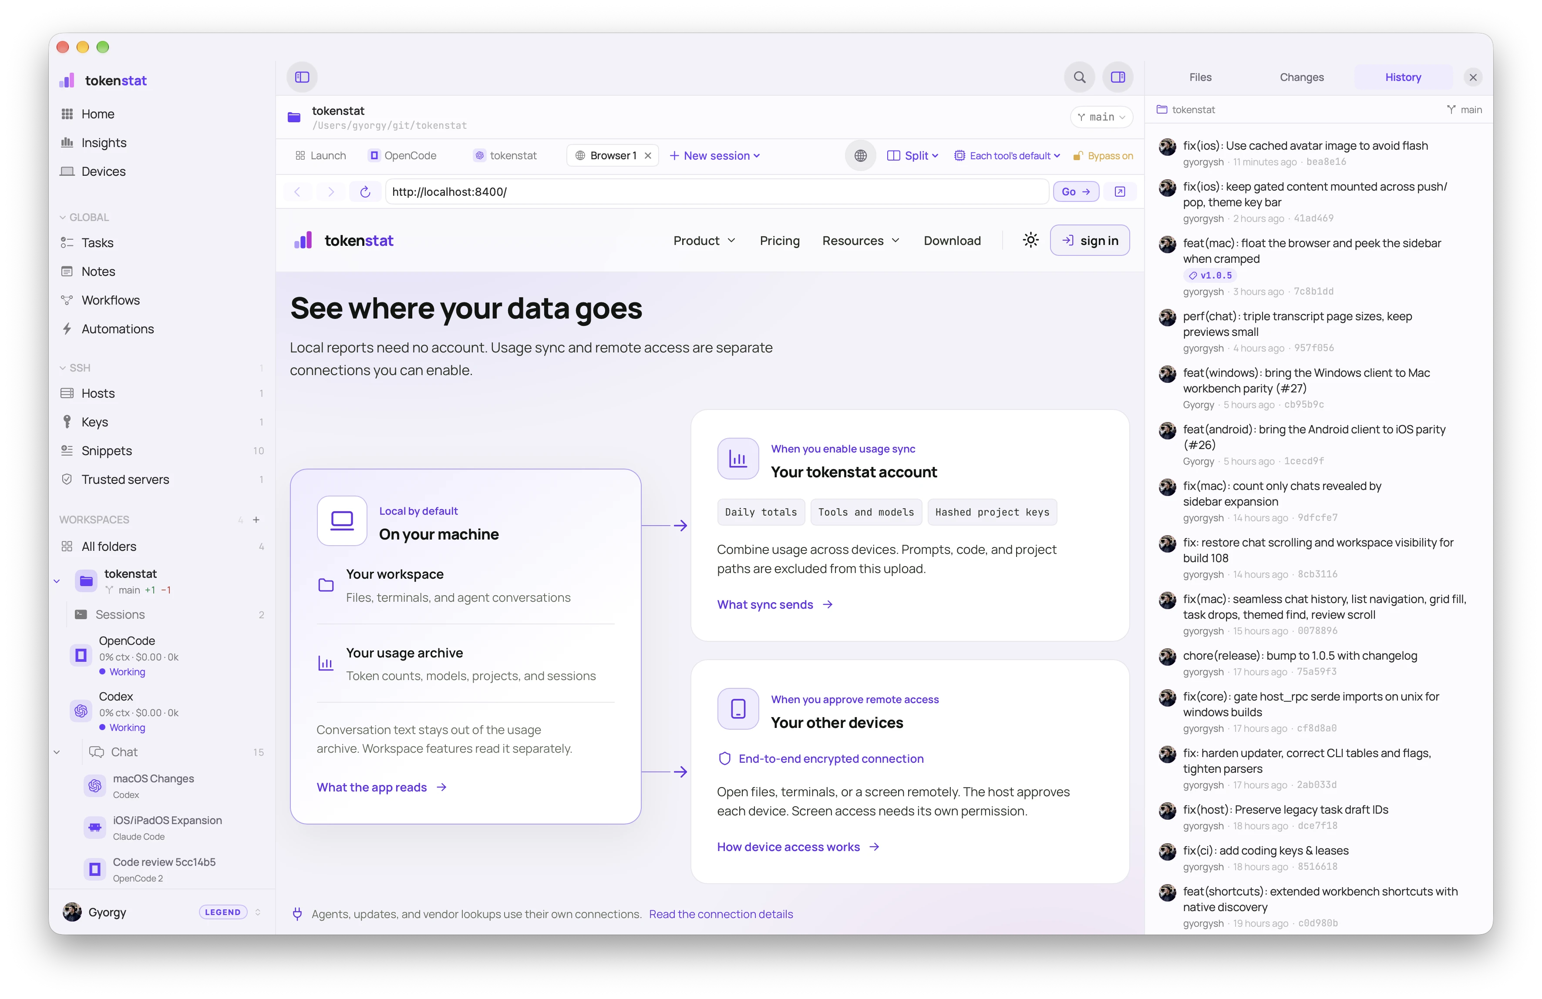Click the sign in button
The height and width of the screenshot is (999, 1542).
1090,240
